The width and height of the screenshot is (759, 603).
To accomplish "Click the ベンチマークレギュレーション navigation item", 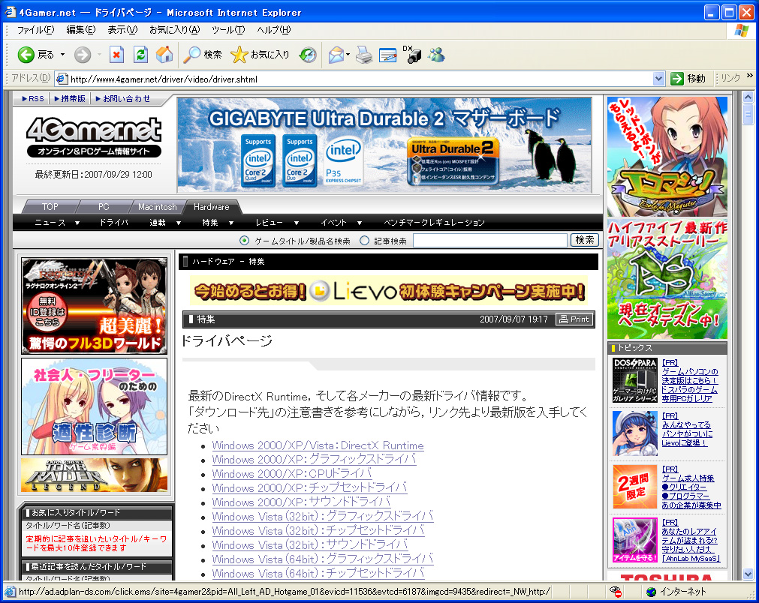I will point(434,223).
